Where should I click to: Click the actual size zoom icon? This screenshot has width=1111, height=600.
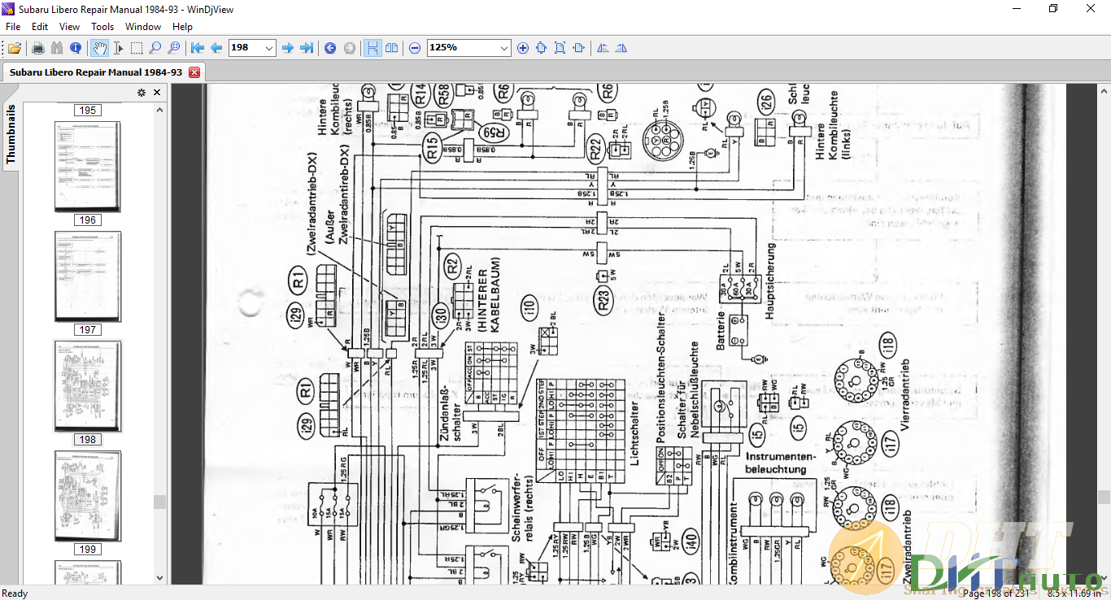click(x=542, y=48)
